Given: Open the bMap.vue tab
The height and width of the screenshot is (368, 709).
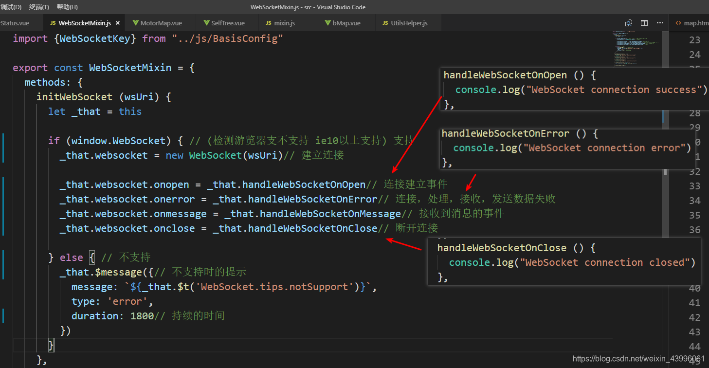Looking at the screenshot, I should tap(346, 23).
